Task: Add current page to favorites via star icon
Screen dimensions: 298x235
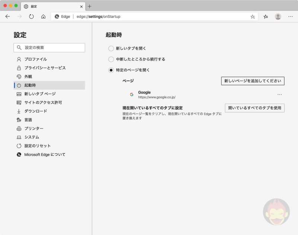Action: coord(252,16)
